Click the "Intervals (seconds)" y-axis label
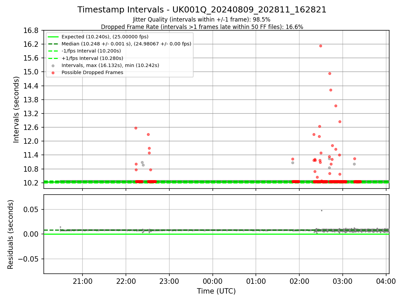The image size is (404, 303). tap(16, 109)
